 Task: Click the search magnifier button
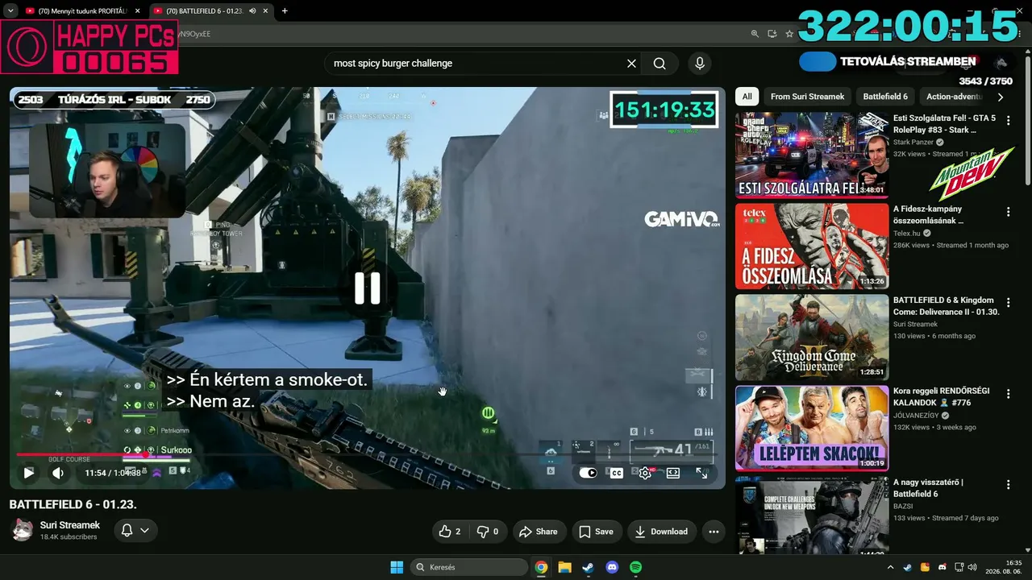pyautogui.click(x=660, y=64)
